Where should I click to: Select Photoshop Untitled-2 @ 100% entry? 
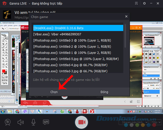[x=78, y=46]
